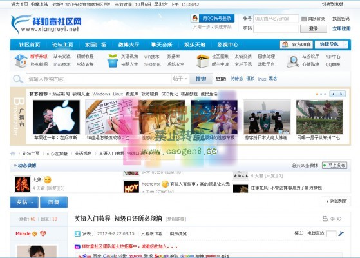Screen dimensions: 360x258
Task: Open the 聊天会所 nav tab
Action: point(162,45)
